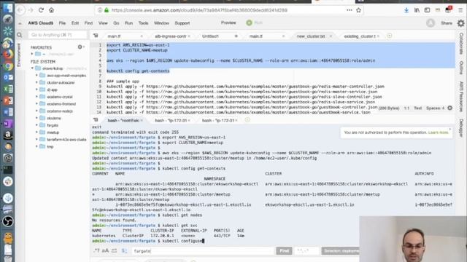
Task: Click the editor pane tab-list icon
Action: click(x=96, y=36)
